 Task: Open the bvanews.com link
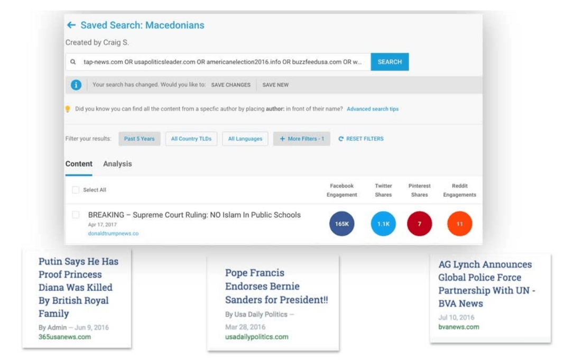click(x=459, y=327)
